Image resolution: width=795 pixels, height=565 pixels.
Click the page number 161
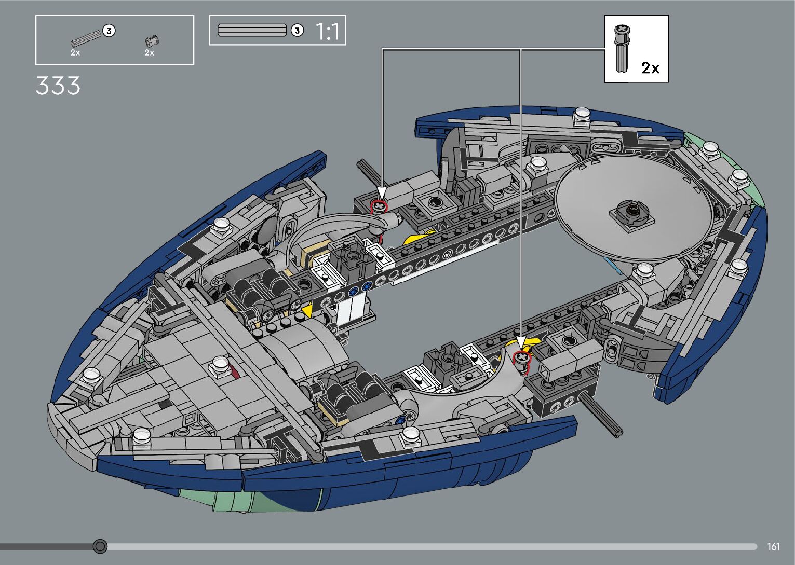tap(773, 547)
